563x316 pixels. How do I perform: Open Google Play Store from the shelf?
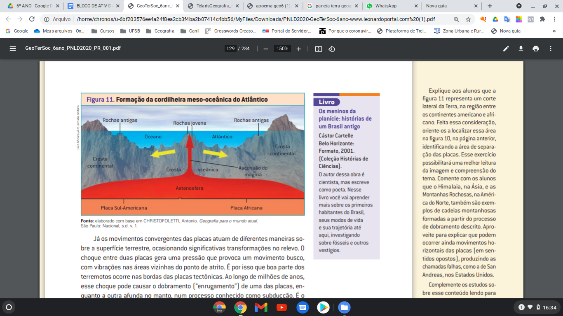tap(323, 307)
